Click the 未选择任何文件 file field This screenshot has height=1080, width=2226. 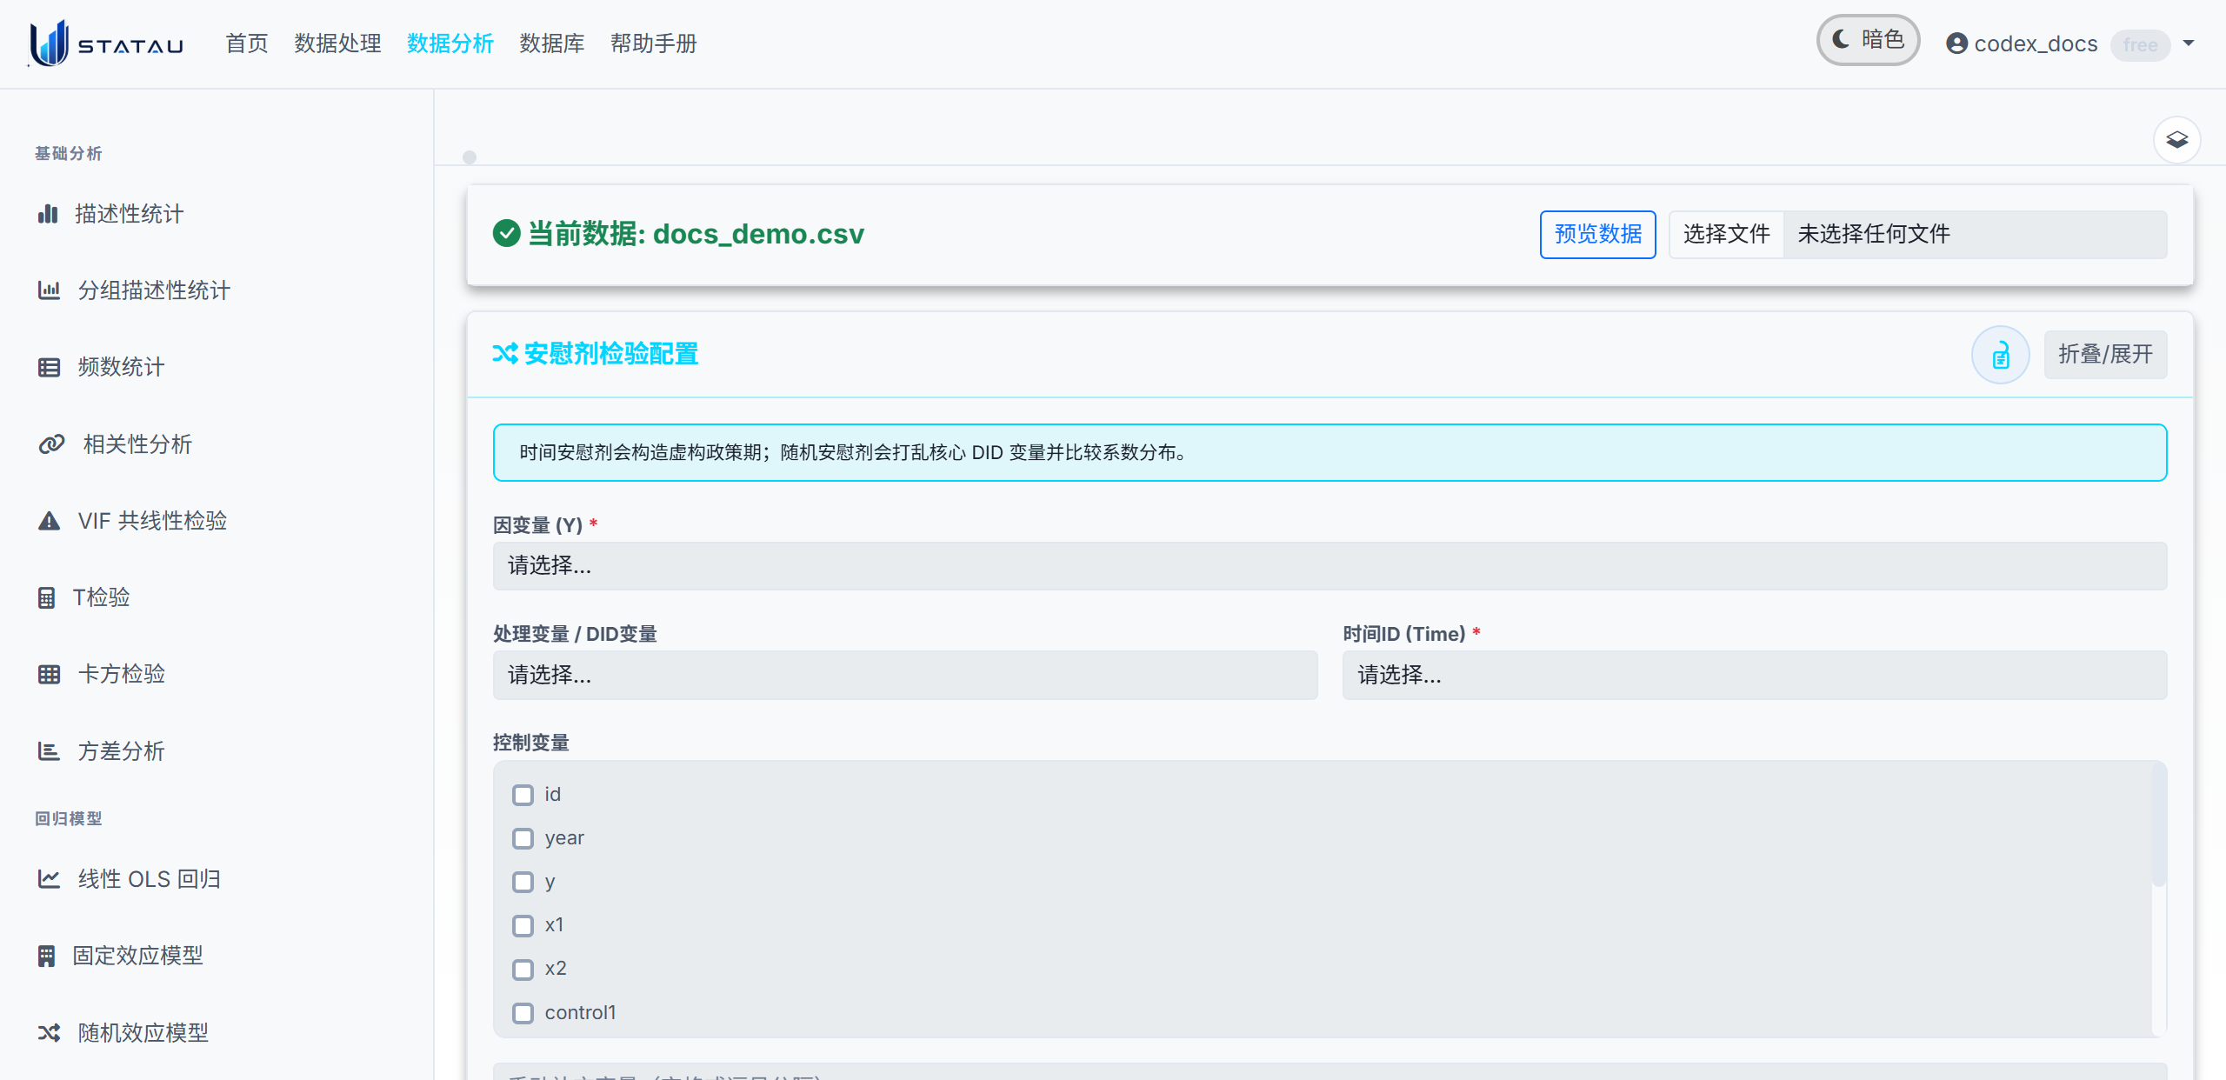click(x=1975, y=234)
